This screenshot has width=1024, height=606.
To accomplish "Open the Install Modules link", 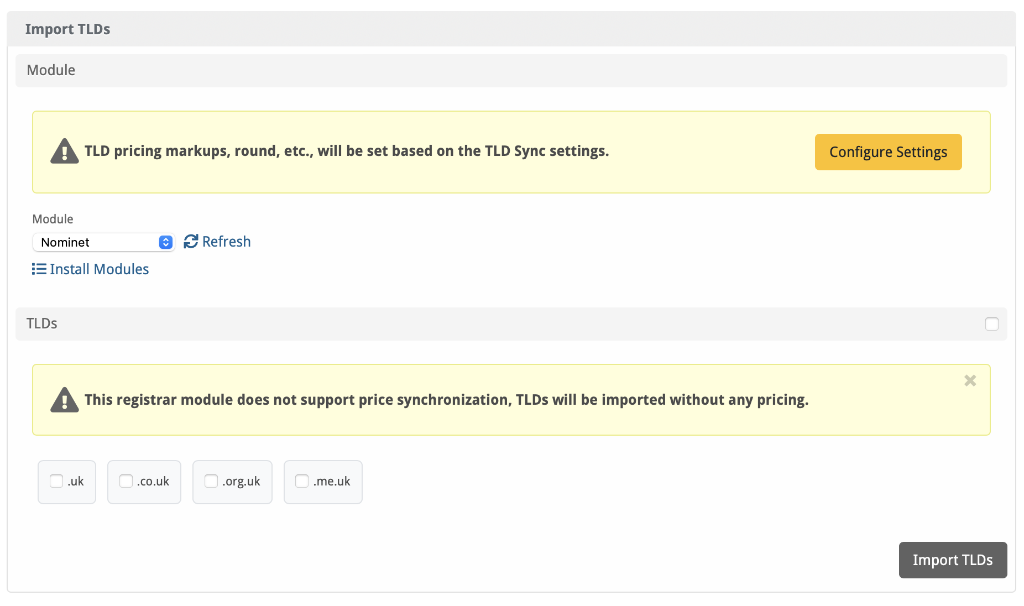I will point(99,269).
